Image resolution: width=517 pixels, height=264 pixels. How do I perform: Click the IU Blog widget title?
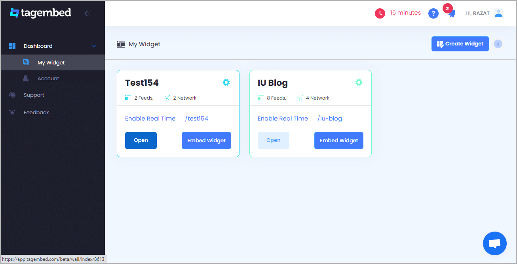tap(273, 83)
